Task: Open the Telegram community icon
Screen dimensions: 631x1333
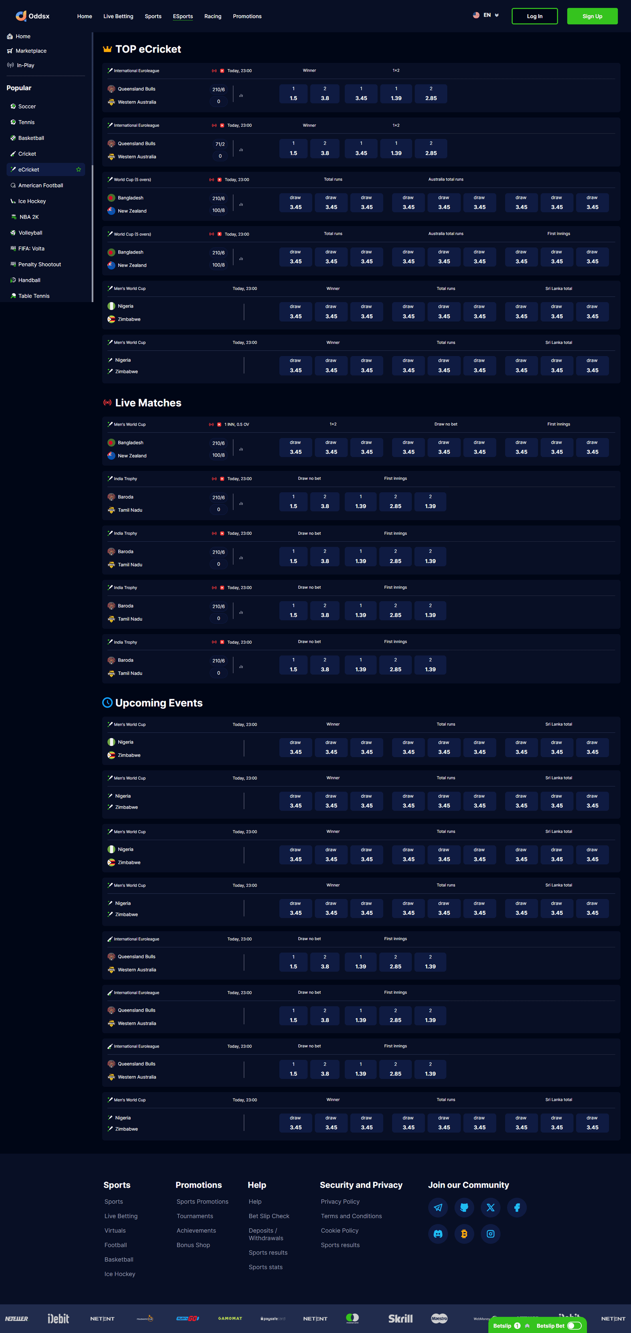Action: [438, 1207]
